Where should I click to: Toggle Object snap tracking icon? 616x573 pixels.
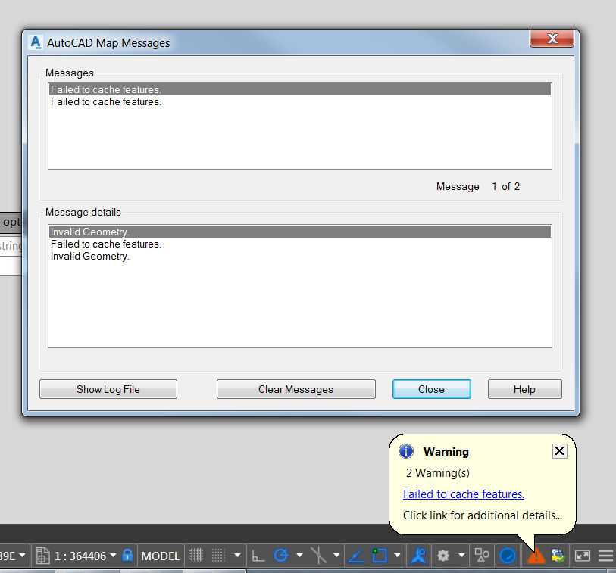[x=356, y=556]
